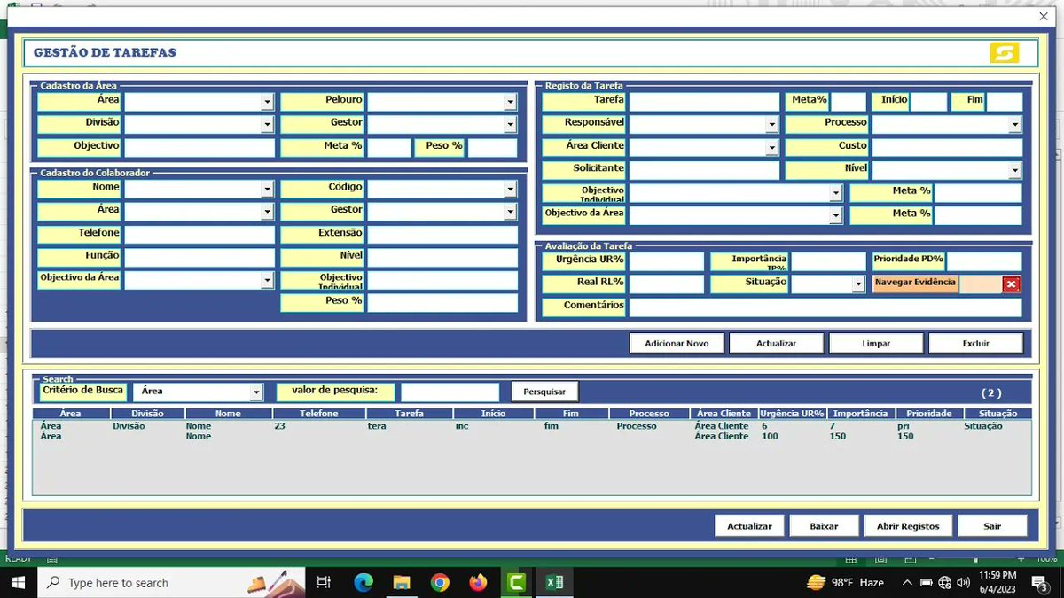Screen dimensions: 1064x598
Task: Click the Abrir Registos button
Action: [907, 524]
